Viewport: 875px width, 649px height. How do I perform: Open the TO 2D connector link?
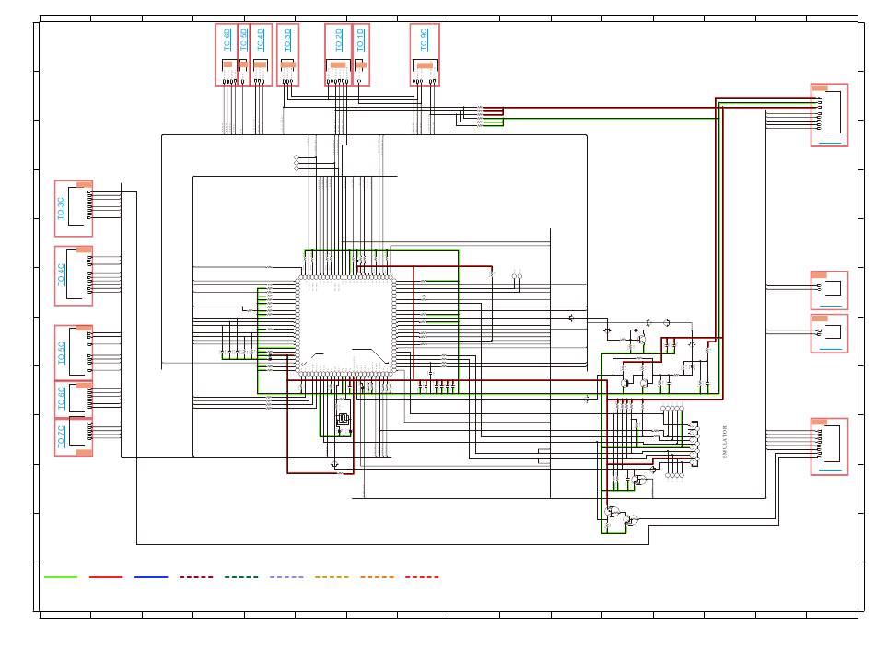click(x=339, y=41)
